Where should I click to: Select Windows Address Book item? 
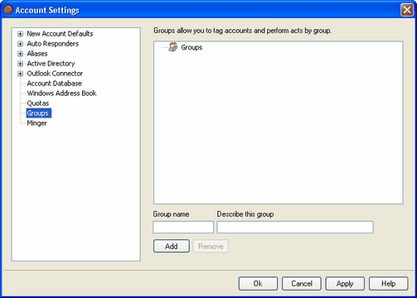61,94
